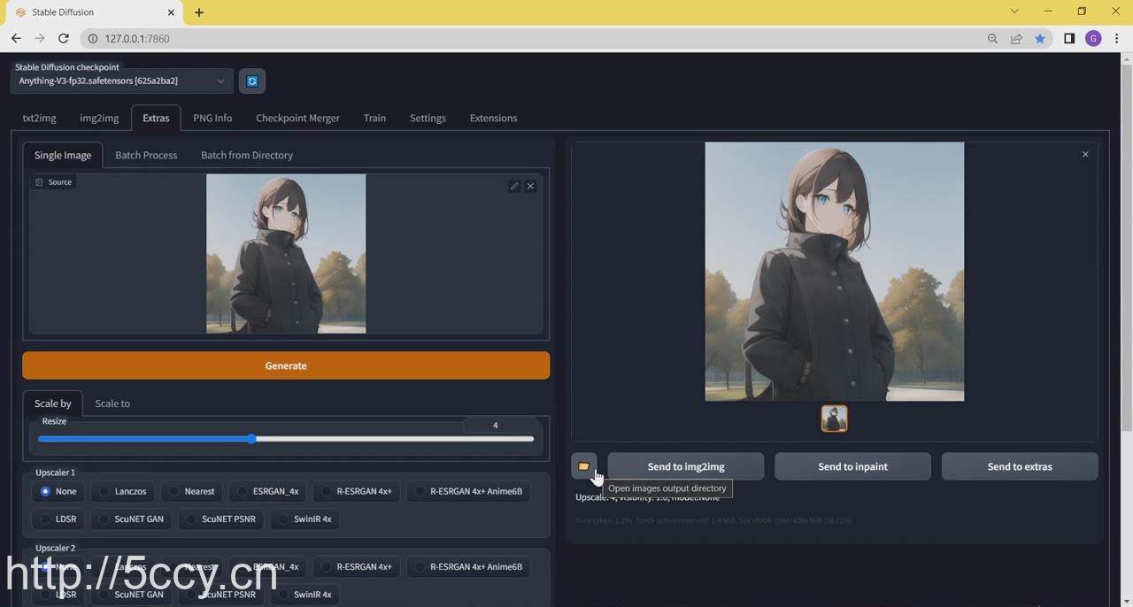This screenshot has height=607, width=1133.
Task: Open the Checkpoint Merger tab
Action: pyautogui.click(x=297, y=118)
